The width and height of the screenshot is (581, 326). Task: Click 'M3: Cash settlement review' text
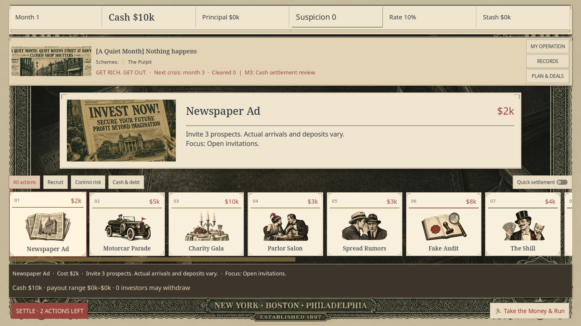(x=280, y=72)
